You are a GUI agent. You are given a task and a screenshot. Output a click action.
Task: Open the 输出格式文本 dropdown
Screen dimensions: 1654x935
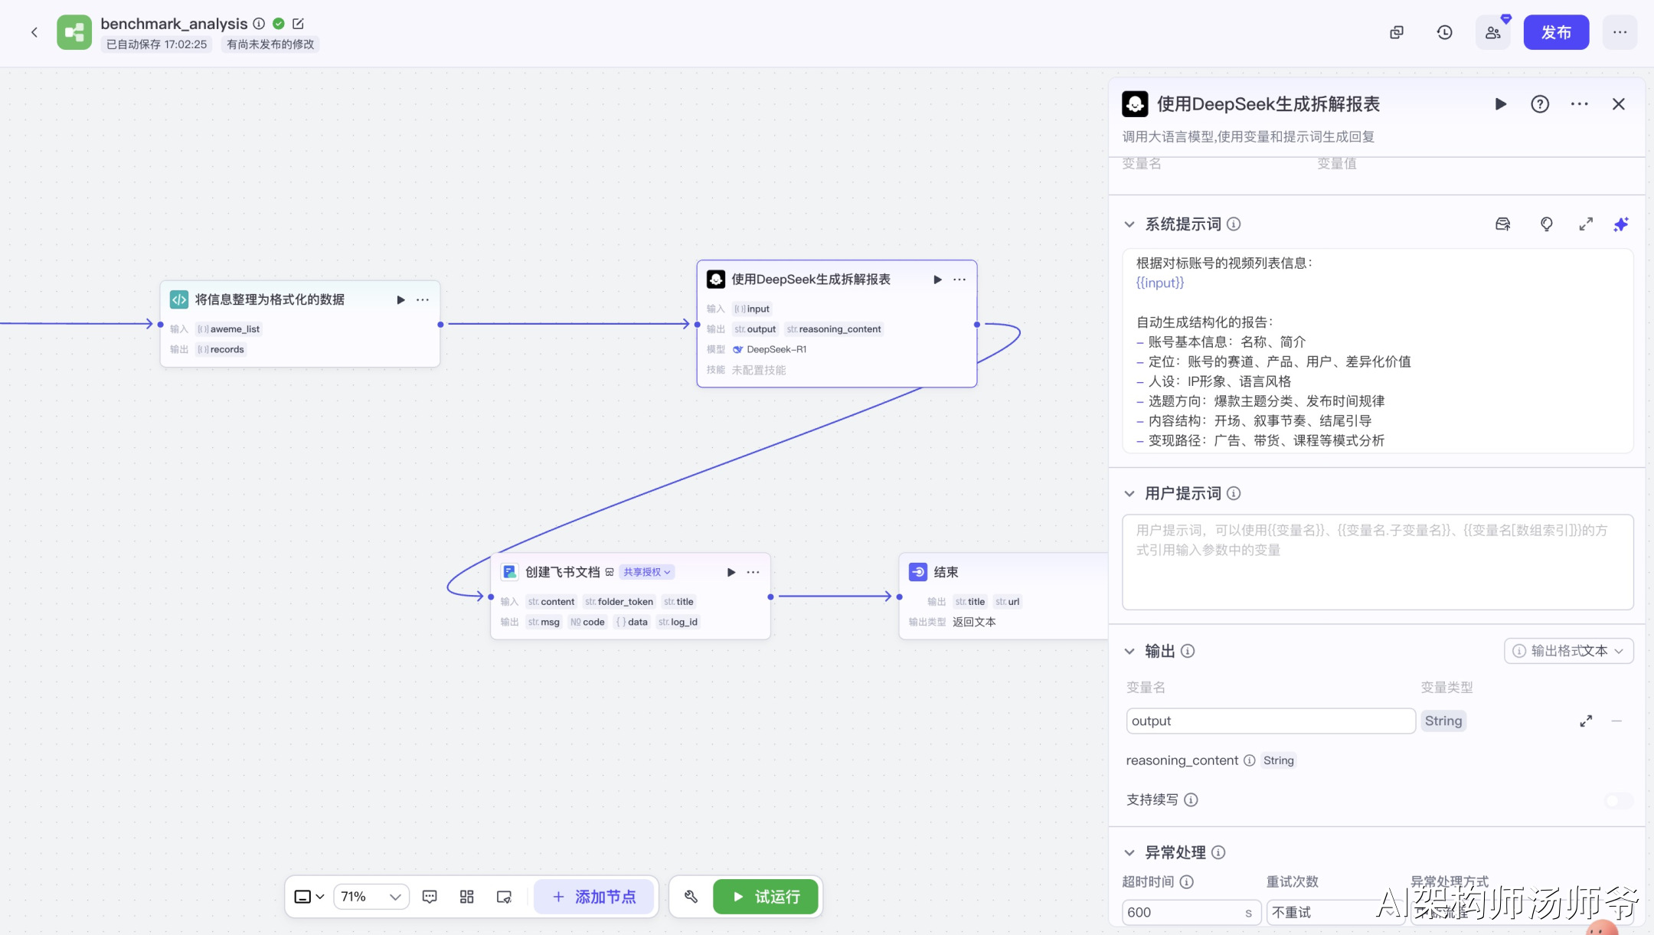point(1569,651)
